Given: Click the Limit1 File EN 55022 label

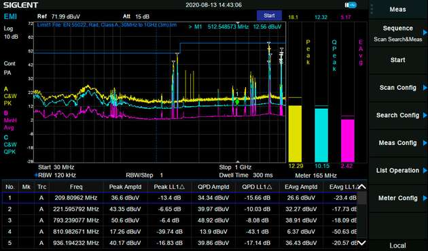Looking at the screenshot, I should point(107,25).
